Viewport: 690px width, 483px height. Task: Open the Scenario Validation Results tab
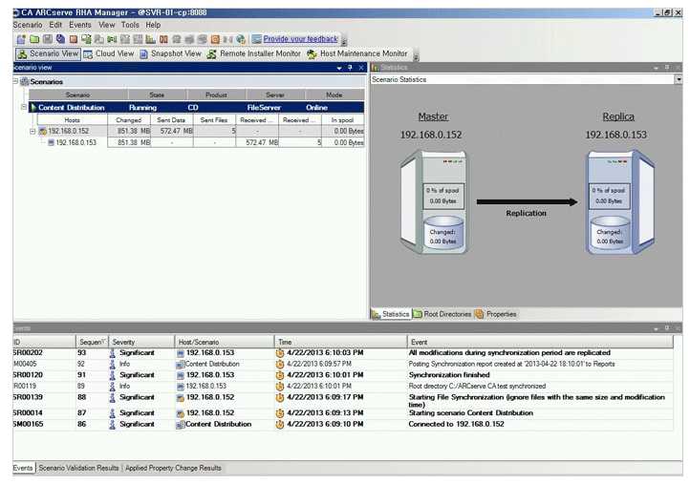pyautogui.click(x=78, y=468)
